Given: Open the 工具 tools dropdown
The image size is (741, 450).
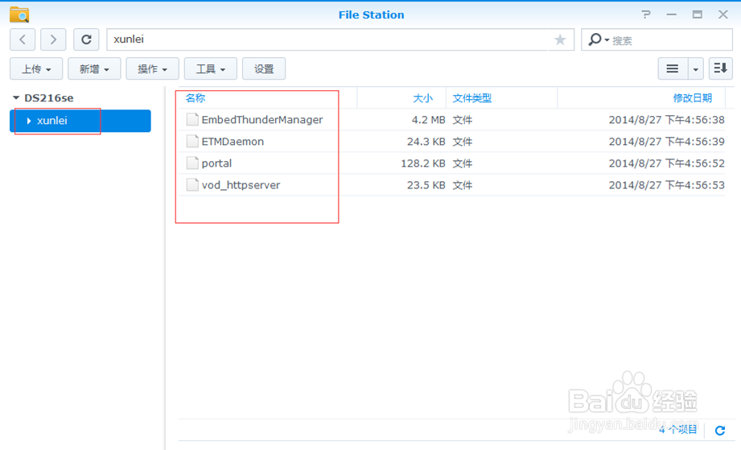Looking at the screenshot, I should point(210,69).
